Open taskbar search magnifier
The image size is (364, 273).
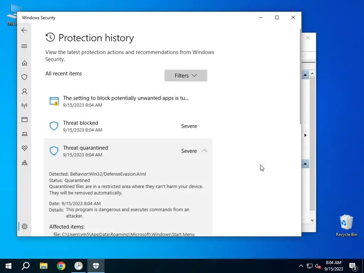coord(26,266)
